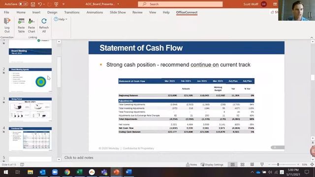Click the 'Strong cash position' bullet text
This screenshot has width=315, height=177.
pyautogui.click(x=178, y=64)
